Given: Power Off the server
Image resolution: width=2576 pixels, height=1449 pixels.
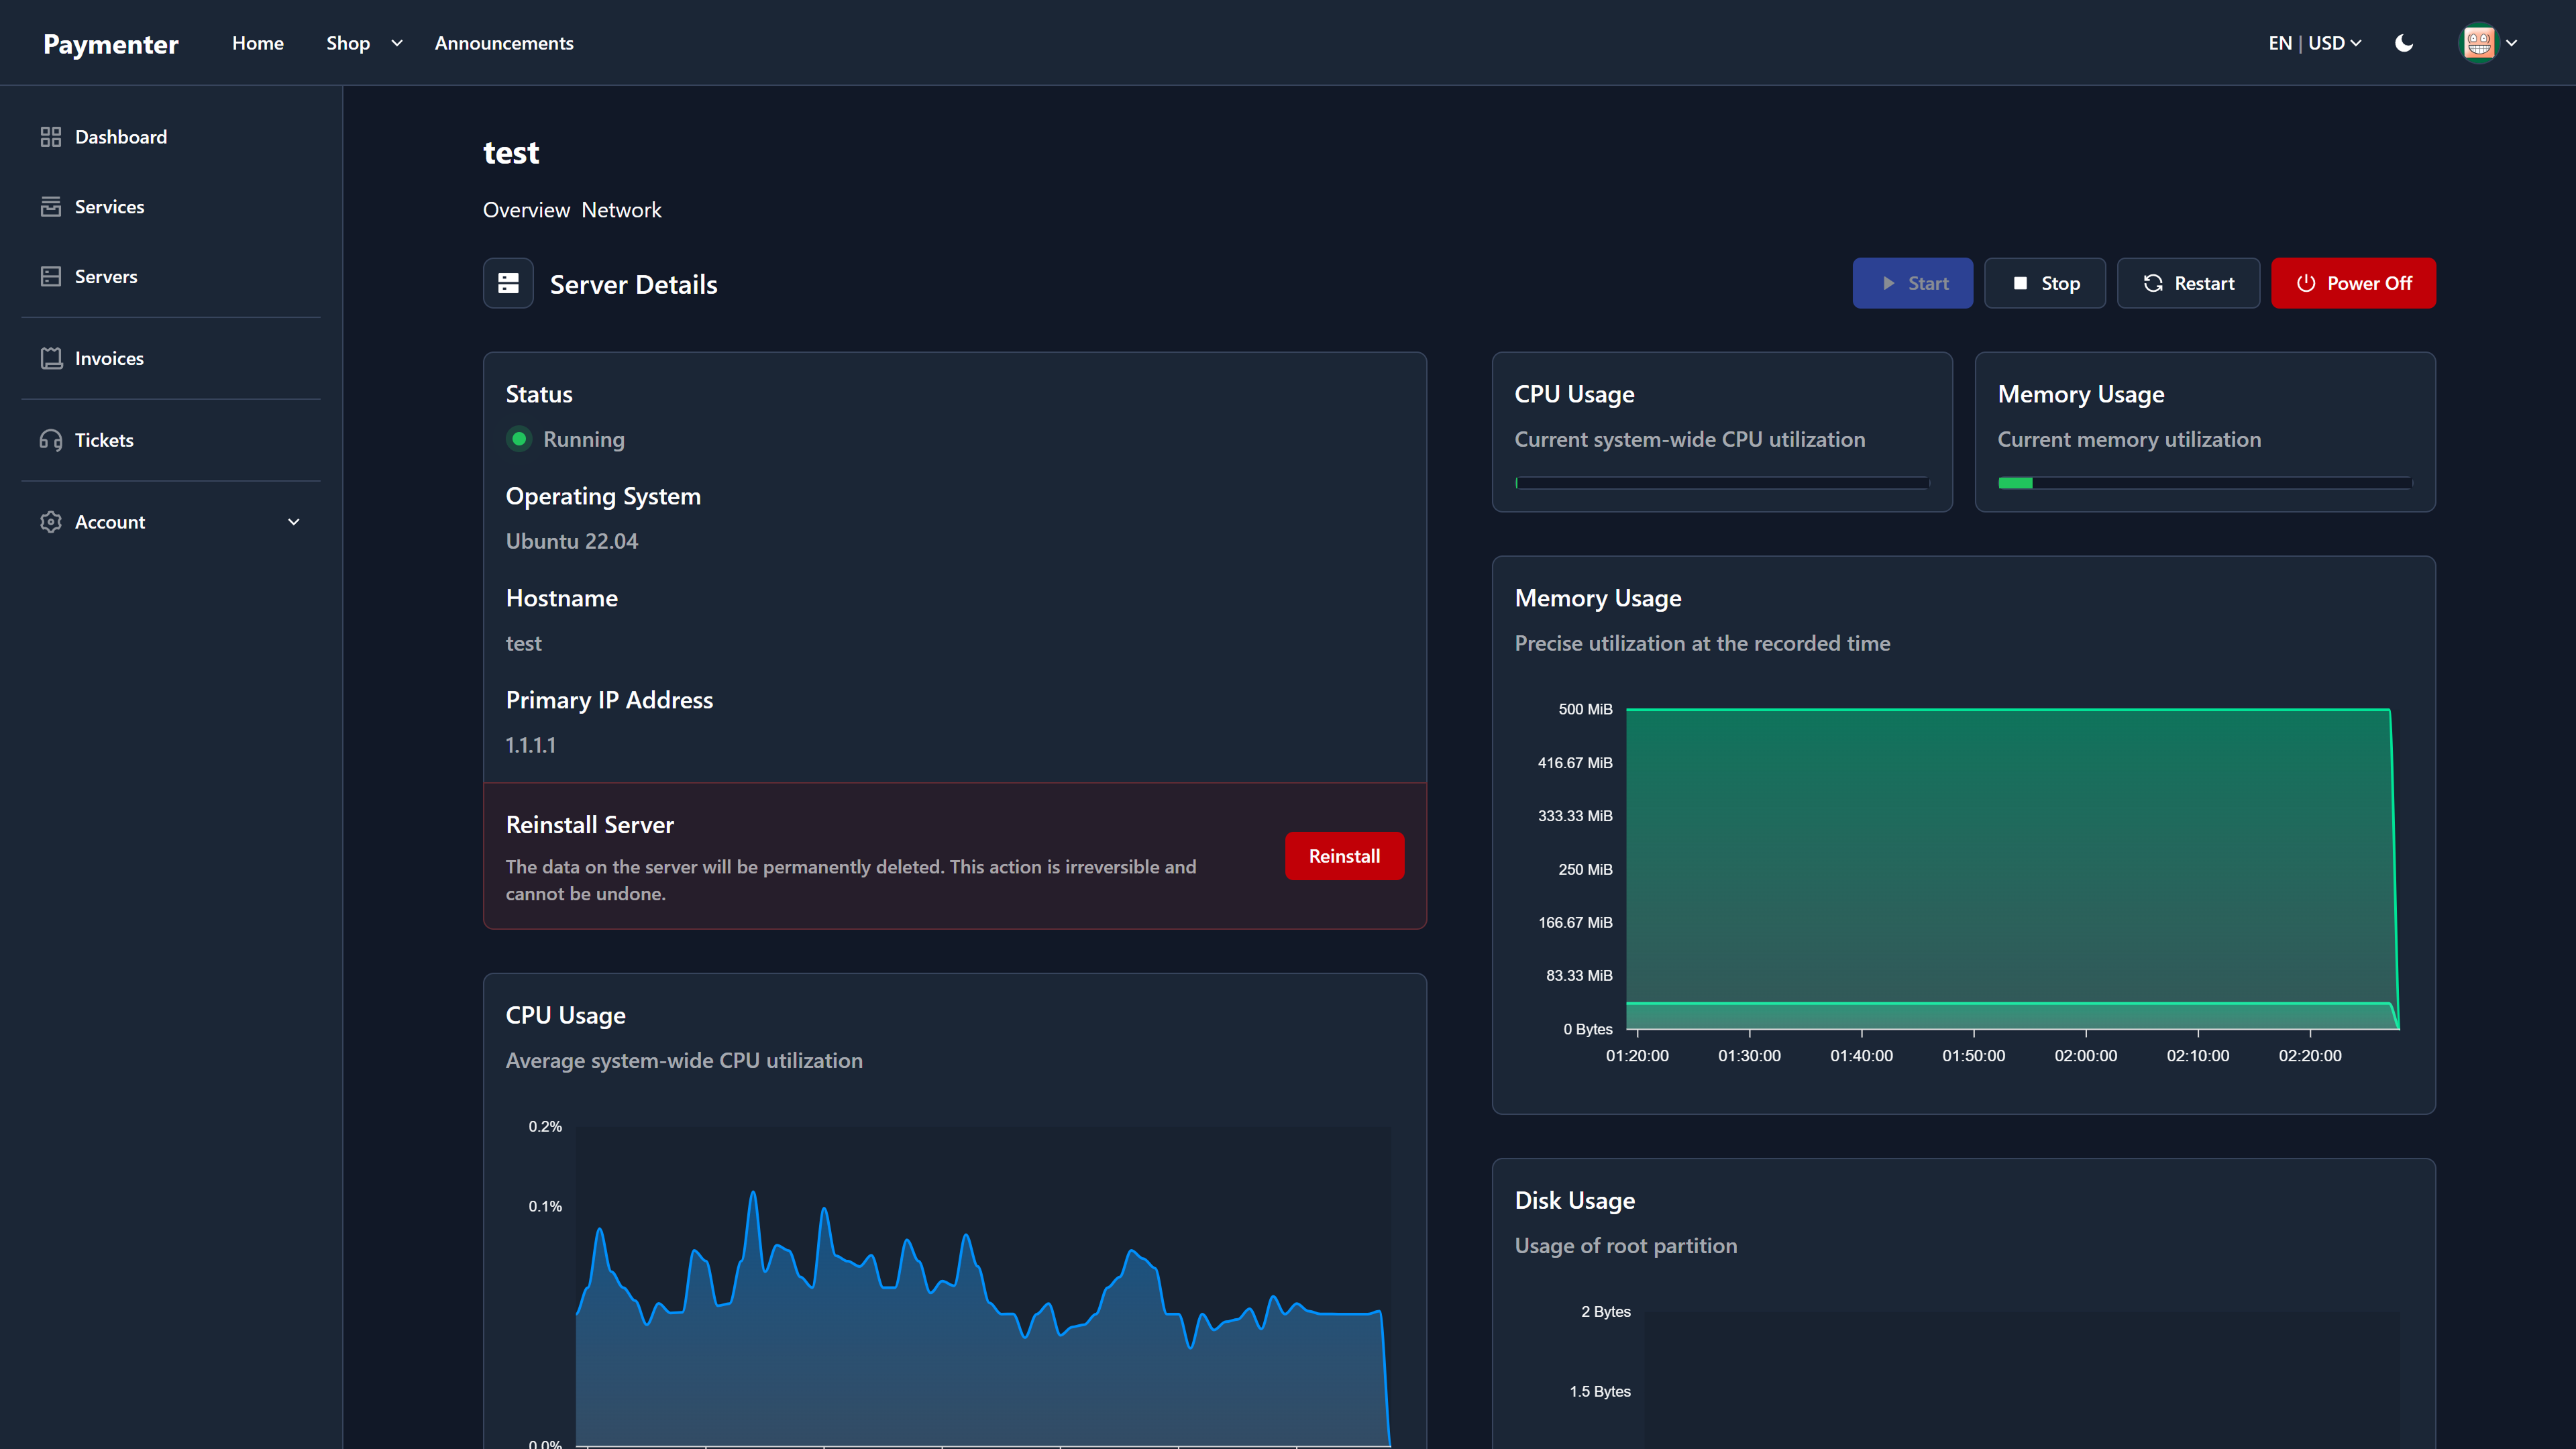Looking at the screenshot, I should coord(2353,283).
